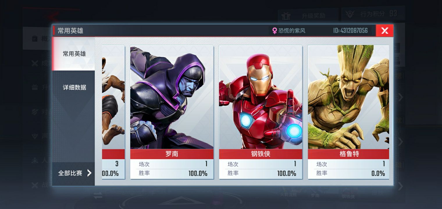Click the player name 恐慌的紫风
The image size is (442, 209).
point(292,30)
